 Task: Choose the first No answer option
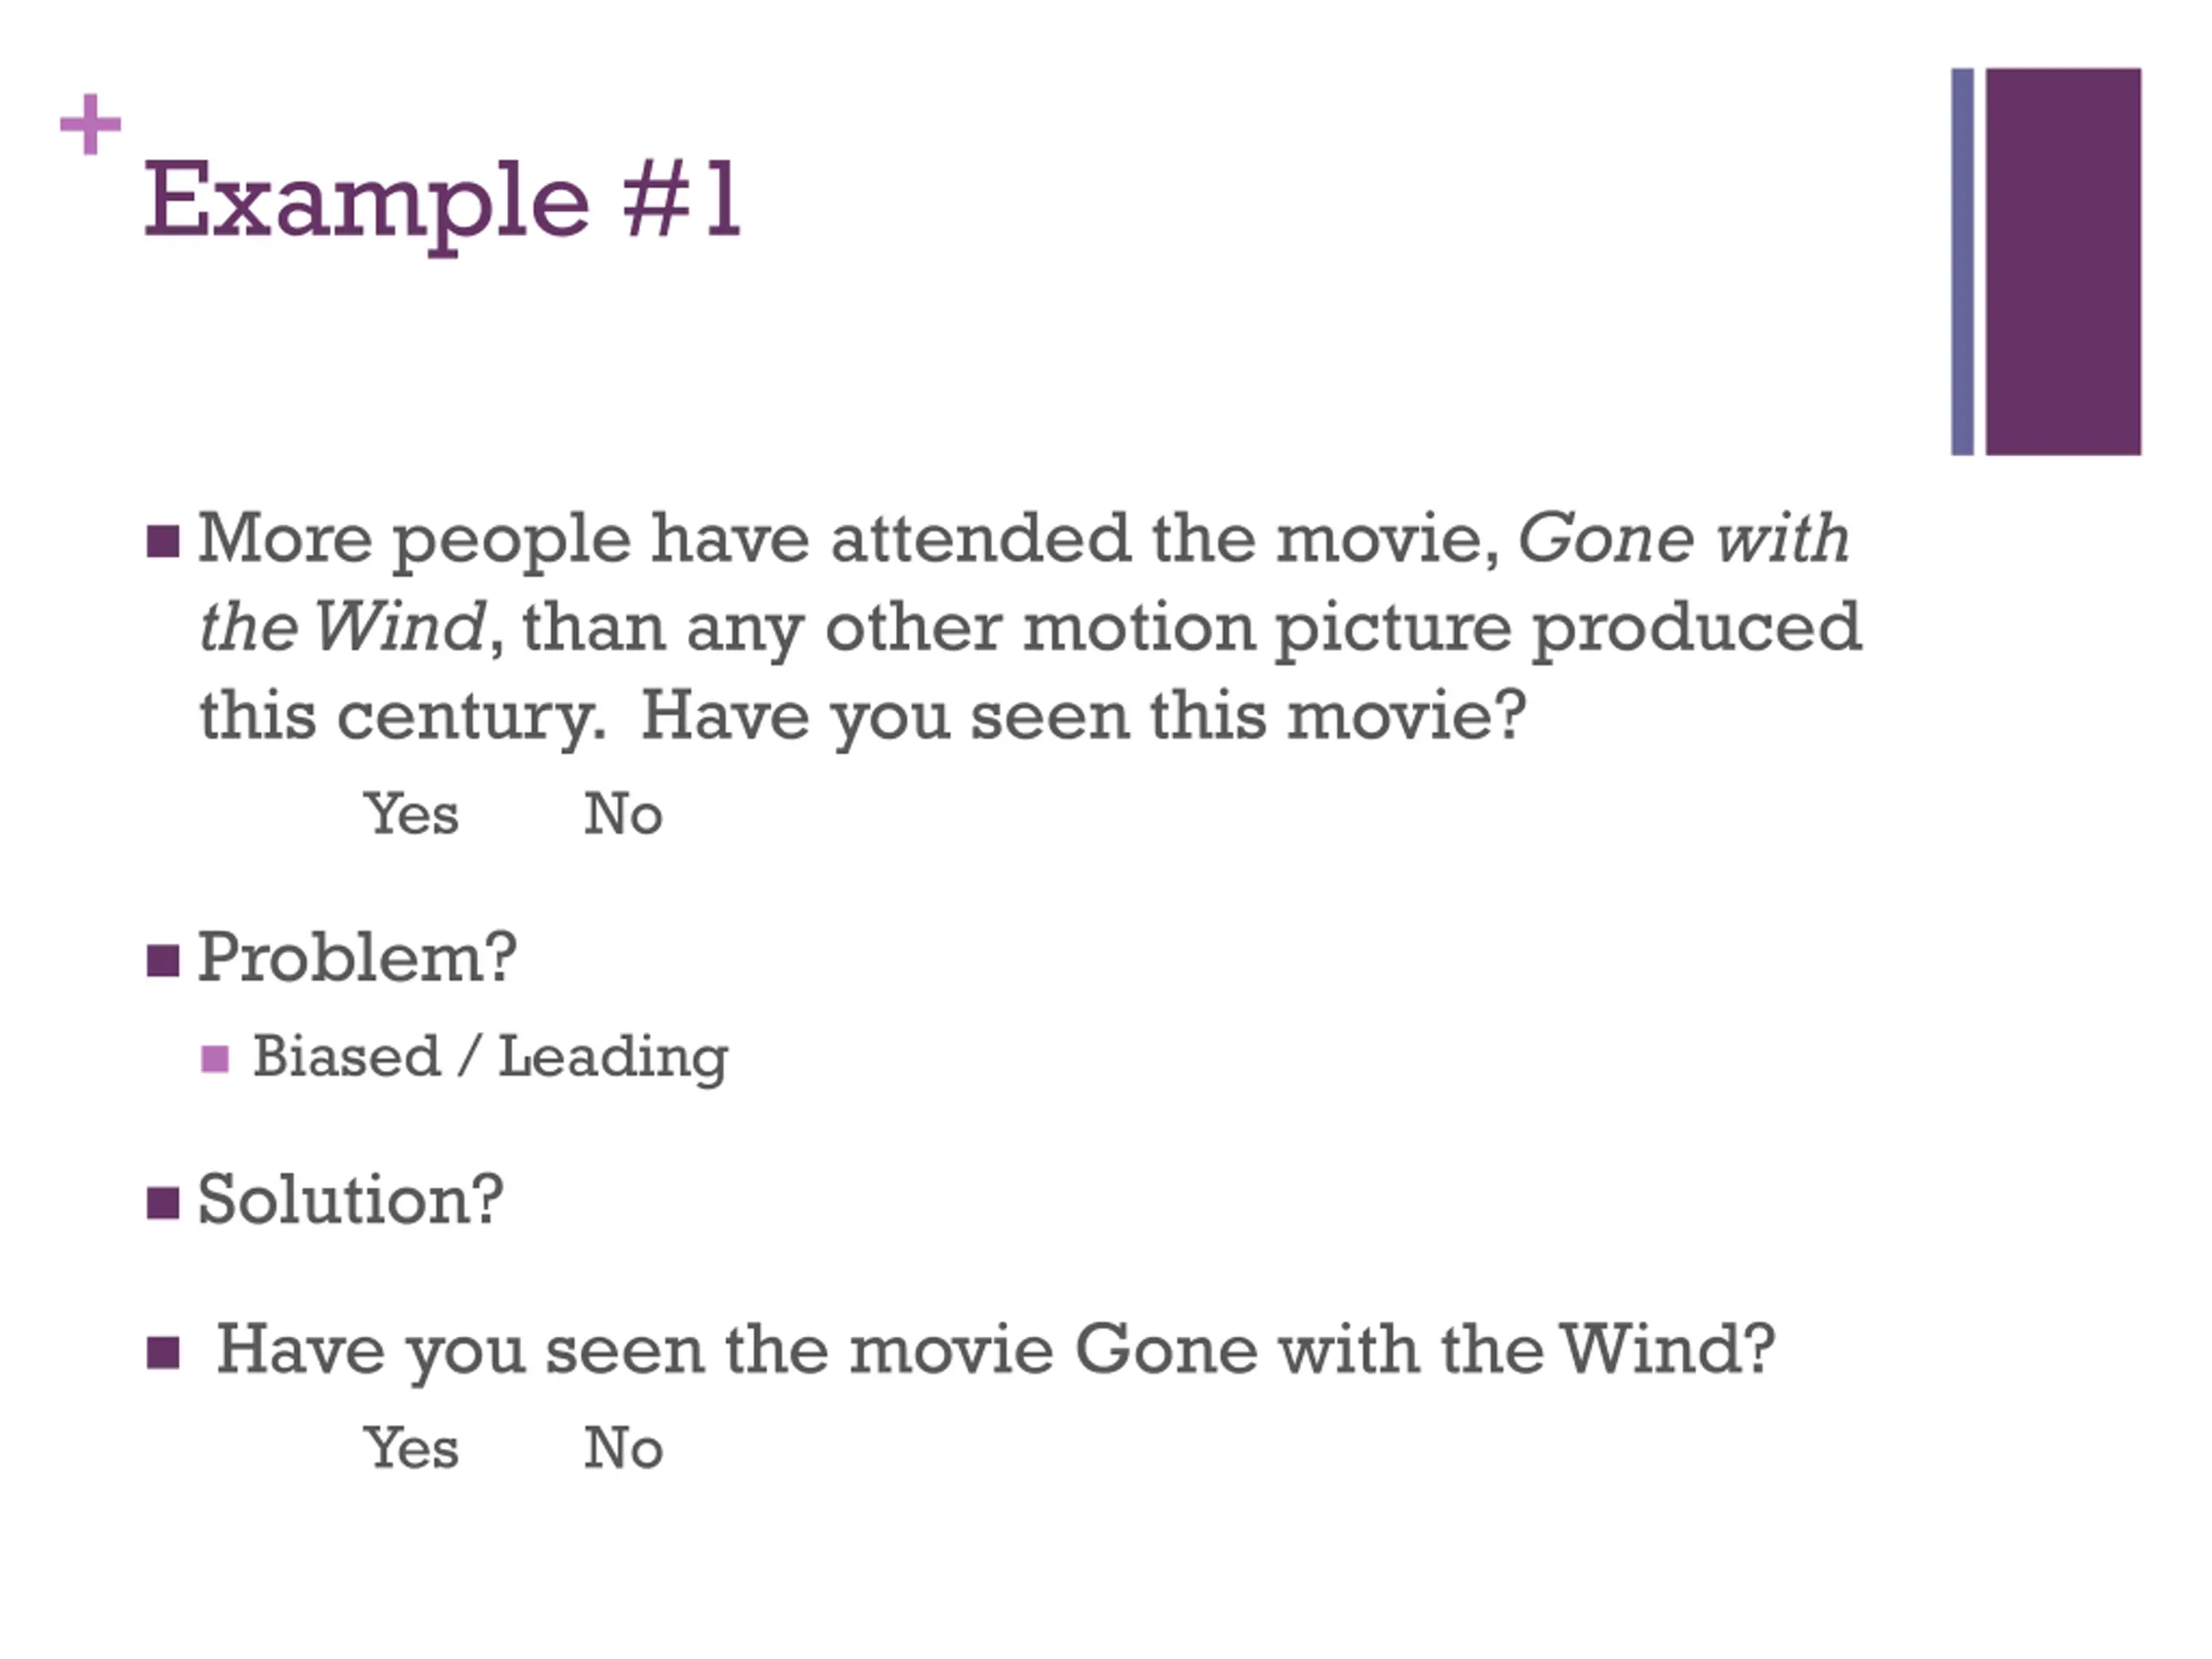[x=623, y=813]
